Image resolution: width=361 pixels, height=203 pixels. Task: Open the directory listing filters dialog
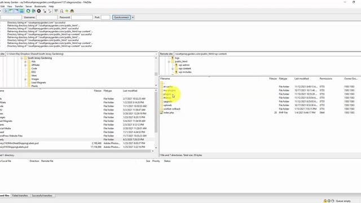coord(56,11)
